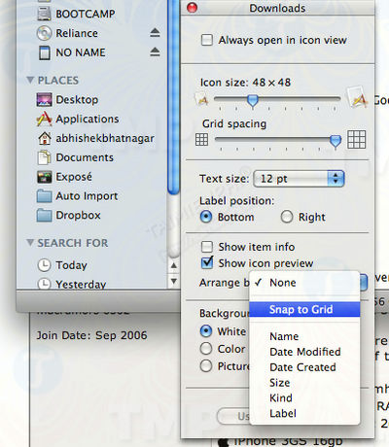Open Auto Import folder

pyautogui.click(x=77, y=196)
